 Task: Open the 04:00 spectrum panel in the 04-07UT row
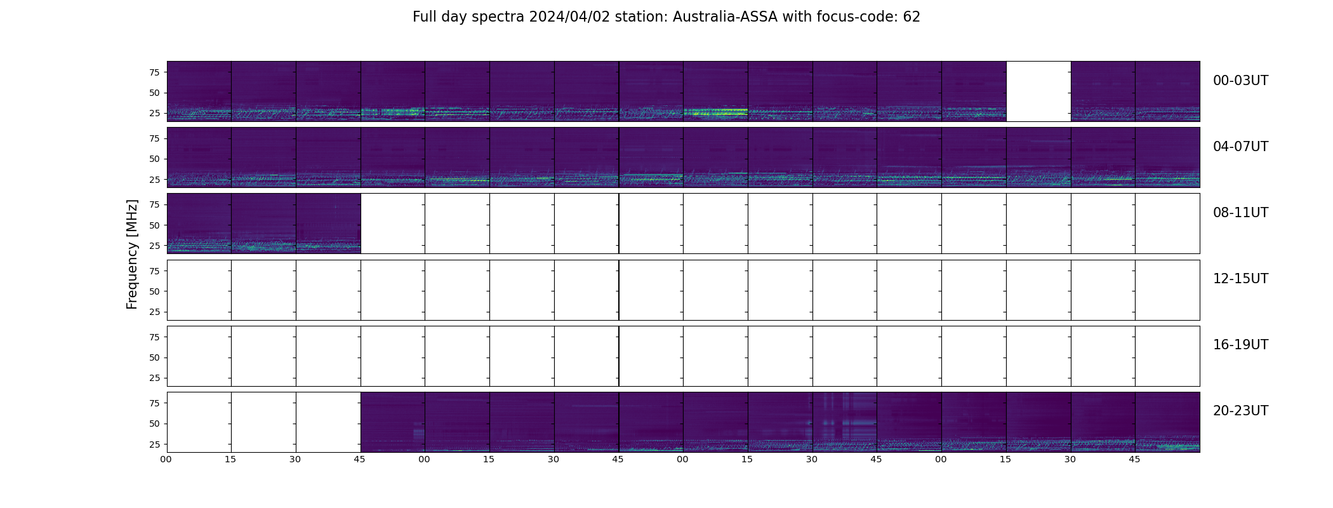pyautogui.click(x=199, y=157)
